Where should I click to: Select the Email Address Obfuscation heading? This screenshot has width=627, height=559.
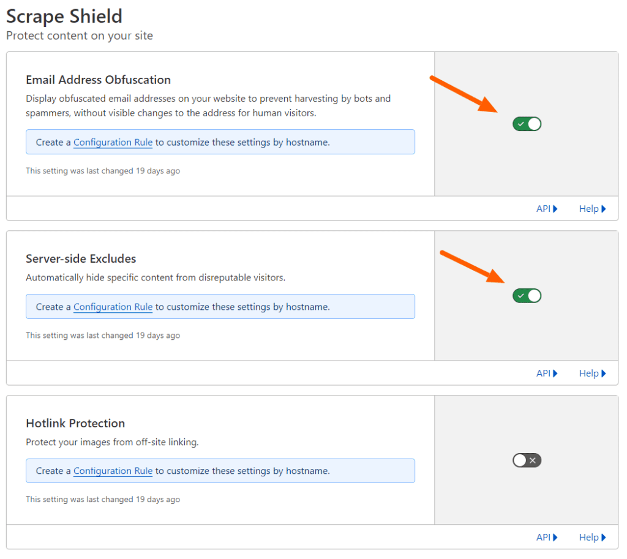[x=98, y=80]
